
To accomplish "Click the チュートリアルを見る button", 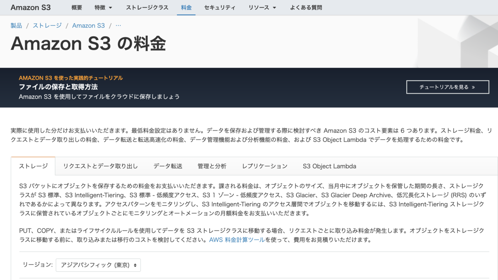I will pyautogui.click(x=448, y=87).
